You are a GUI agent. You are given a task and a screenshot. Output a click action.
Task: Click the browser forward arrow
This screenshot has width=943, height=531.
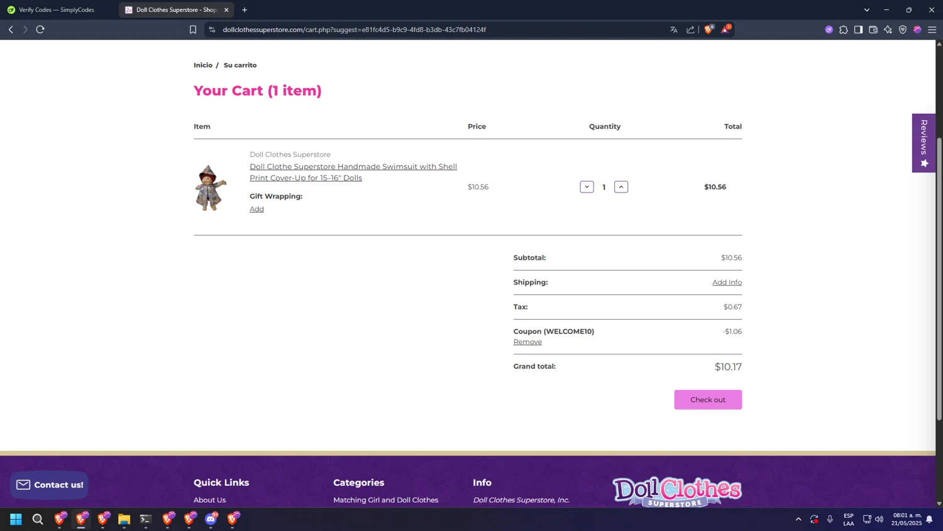(x=25, y=30)
